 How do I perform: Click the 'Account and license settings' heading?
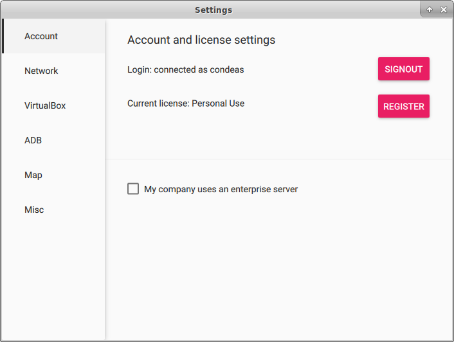[x=201, y=40]
